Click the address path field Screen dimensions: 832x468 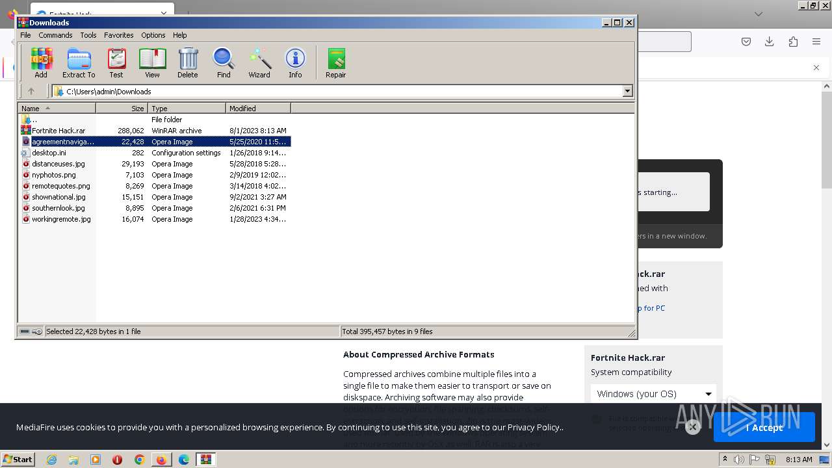[x=337, y=91]
